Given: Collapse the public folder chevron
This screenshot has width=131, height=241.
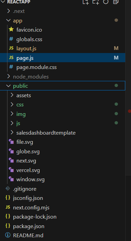Looking at the screenshot, I should (x=8, y=86).
